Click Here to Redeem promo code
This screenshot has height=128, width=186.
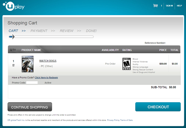tap(46, 78)
